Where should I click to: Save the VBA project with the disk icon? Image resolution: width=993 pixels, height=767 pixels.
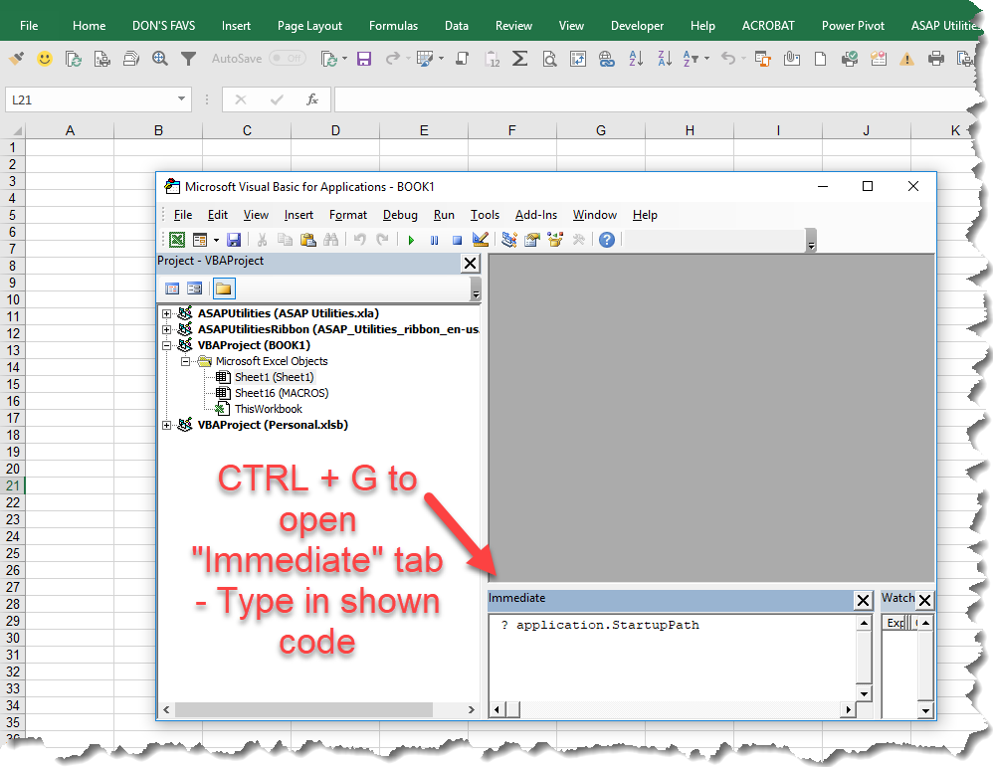click(234, 239)
